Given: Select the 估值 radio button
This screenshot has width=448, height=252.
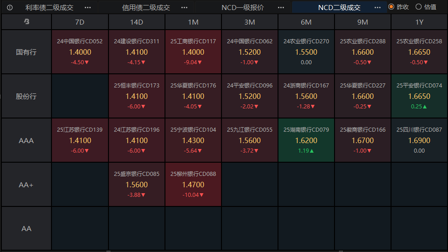Looking at the screenshot, I should 418,7.
